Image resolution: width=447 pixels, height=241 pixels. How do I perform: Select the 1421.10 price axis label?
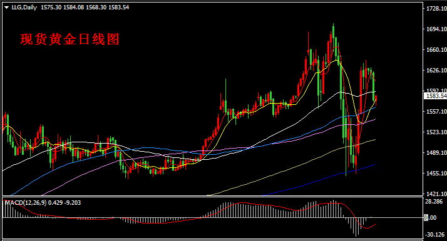click(x=436, y=194)
